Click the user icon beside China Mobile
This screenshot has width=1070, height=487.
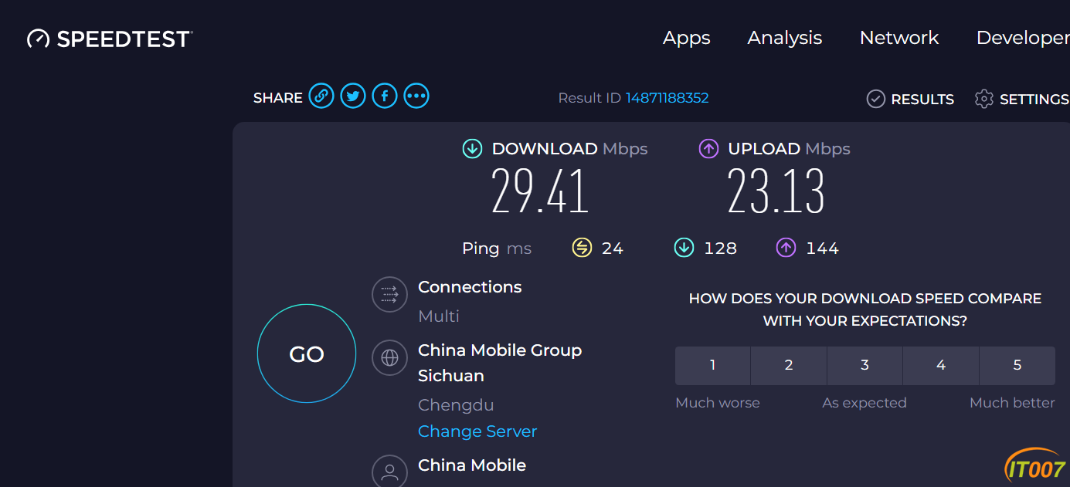coord(389,471)
